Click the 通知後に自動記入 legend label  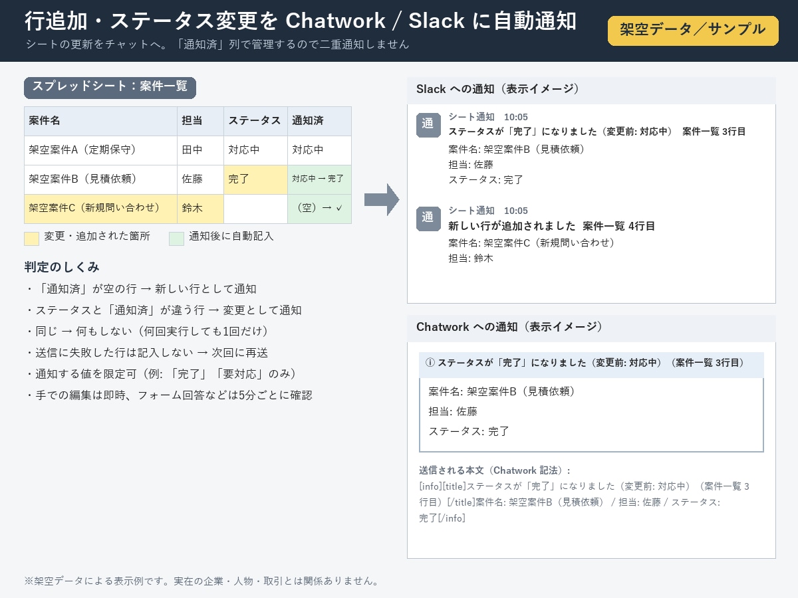coord(231,236)
